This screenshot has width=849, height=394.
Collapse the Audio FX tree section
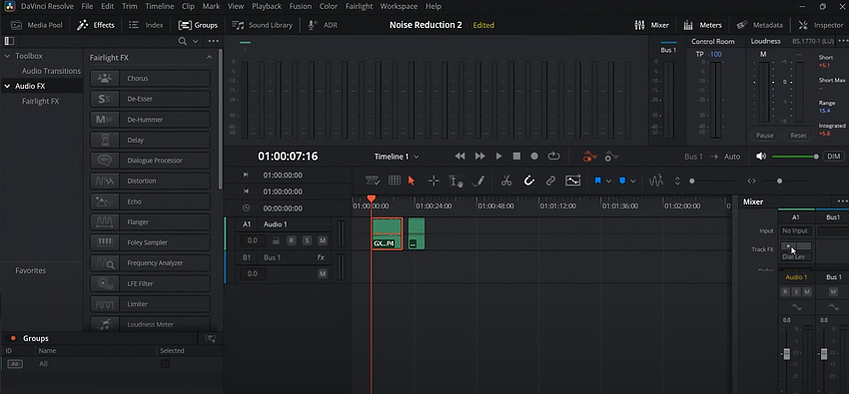(x=8, y=86)
